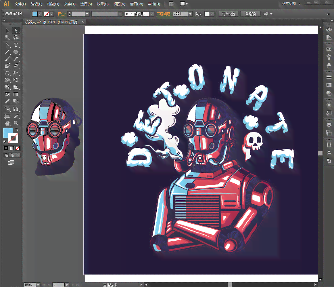Select the Pencil tool
Viewport: 334px width, 287px height.
point(16,59)
